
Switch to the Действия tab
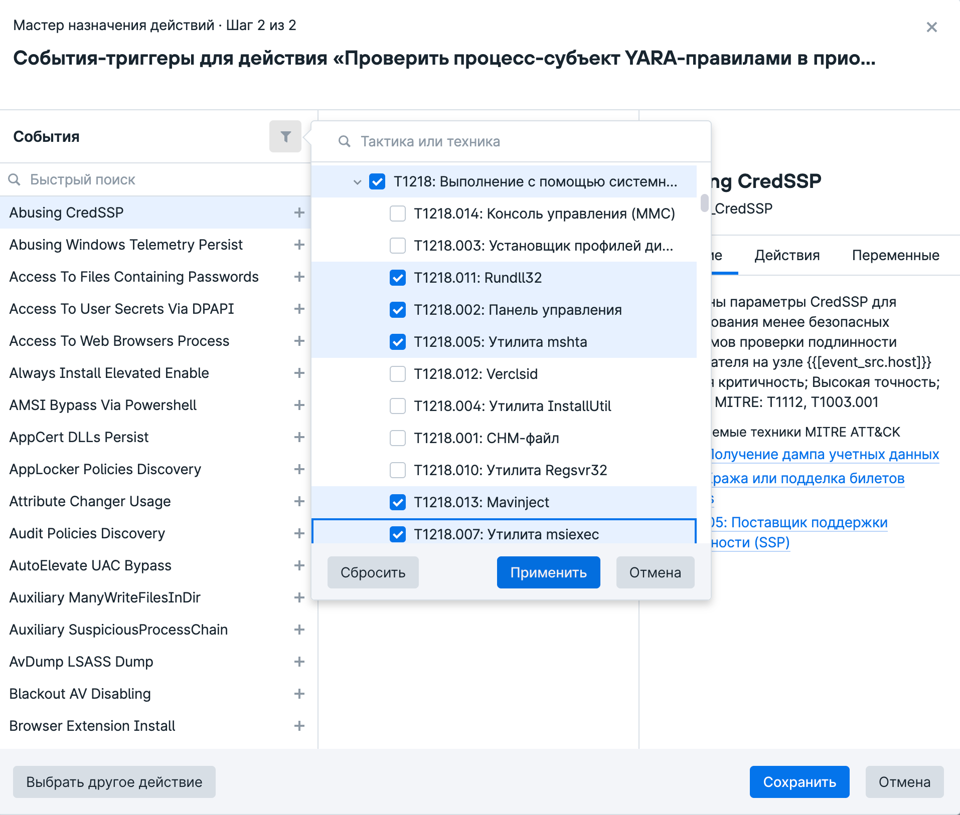[x=787, y=255]
